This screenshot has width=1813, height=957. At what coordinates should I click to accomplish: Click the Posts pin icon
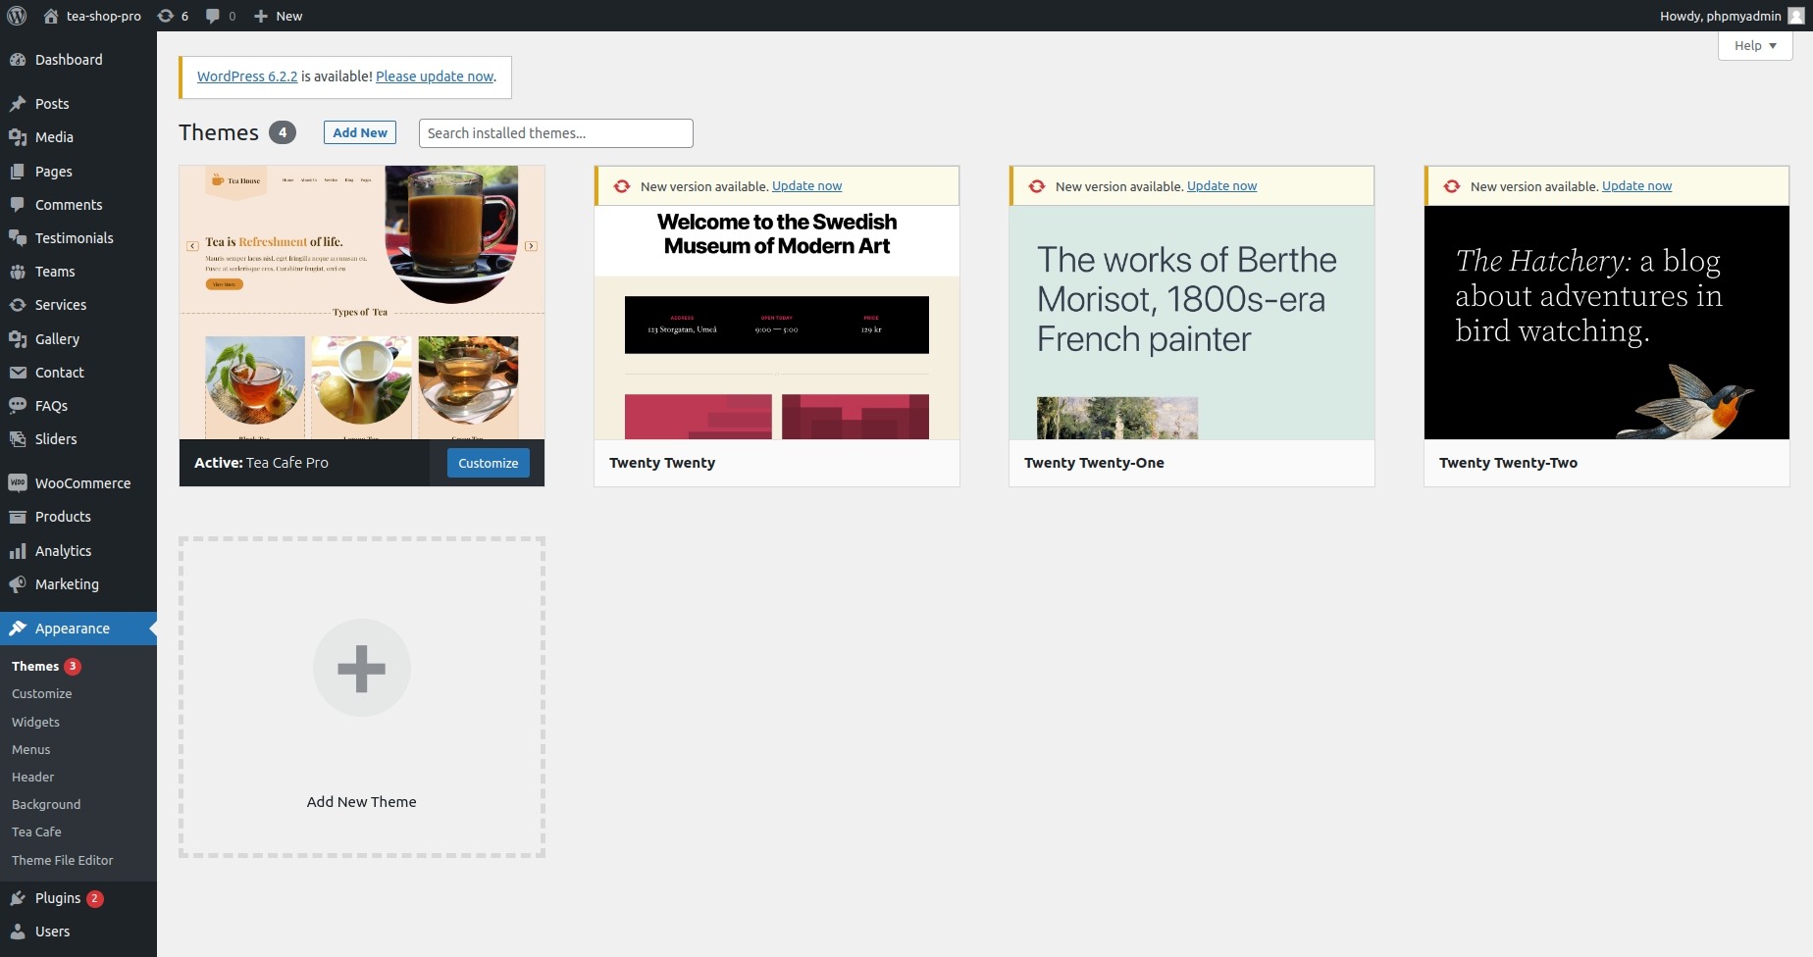[x=18, y=104]
